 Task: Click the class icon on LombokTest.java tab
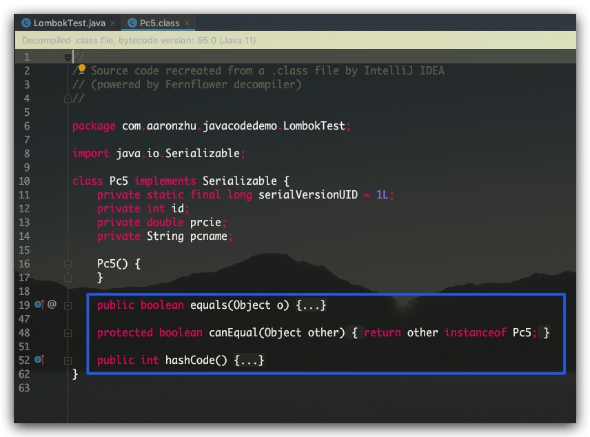coord(26,23)
